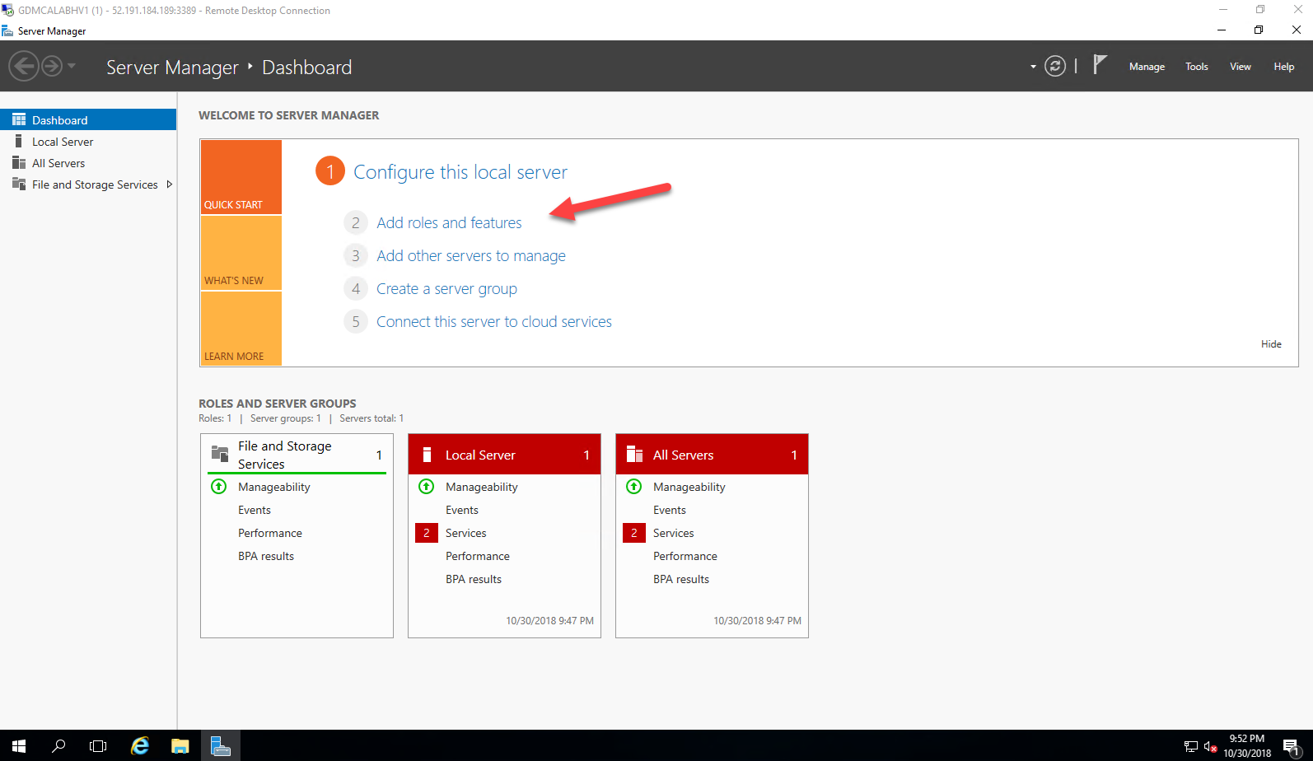Image resolution: width=1313 pixels, height=761 pixels.
Task: Click the Local Server sidebar icon
Action: click(x=19, y=141)
